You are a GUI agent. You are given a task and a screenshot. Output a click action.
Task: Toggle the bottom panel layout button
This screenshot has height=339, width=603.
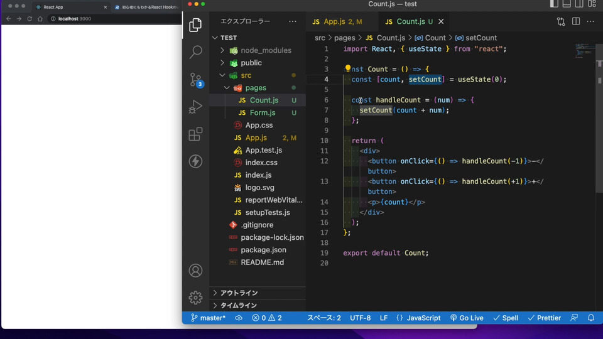566,4
